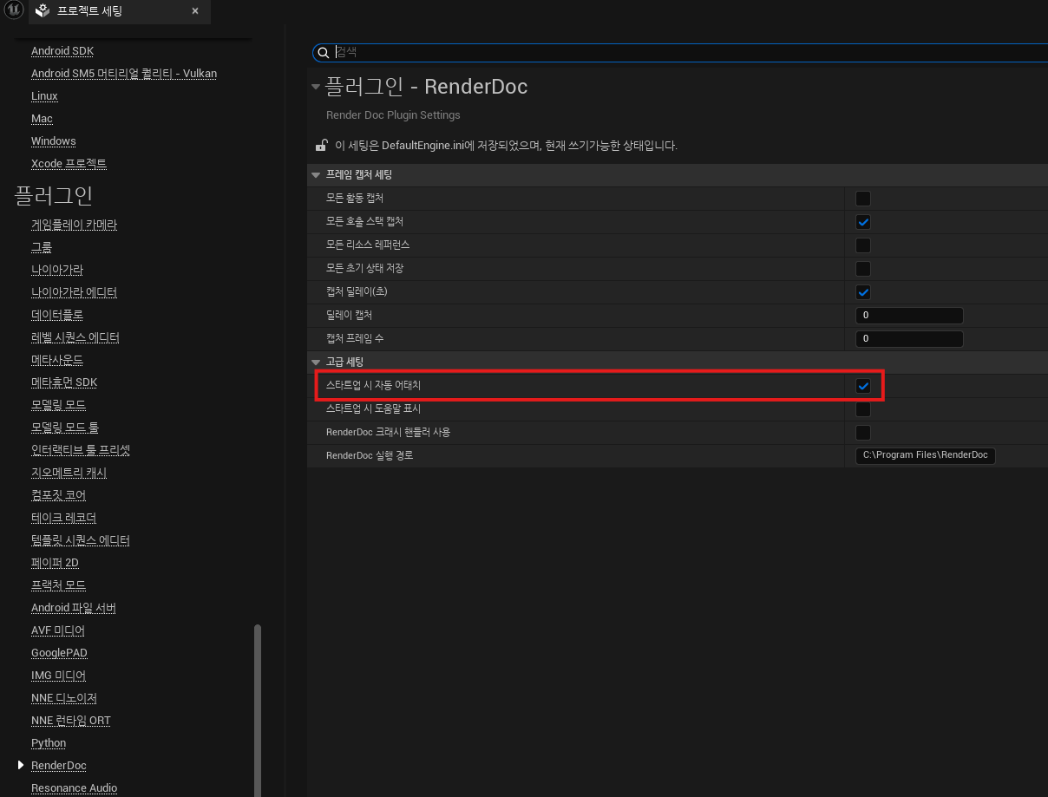Disable 모든 호출 스택 캡처 checkbox
This screenshot has width=1048, height=797.
(863, 222)
